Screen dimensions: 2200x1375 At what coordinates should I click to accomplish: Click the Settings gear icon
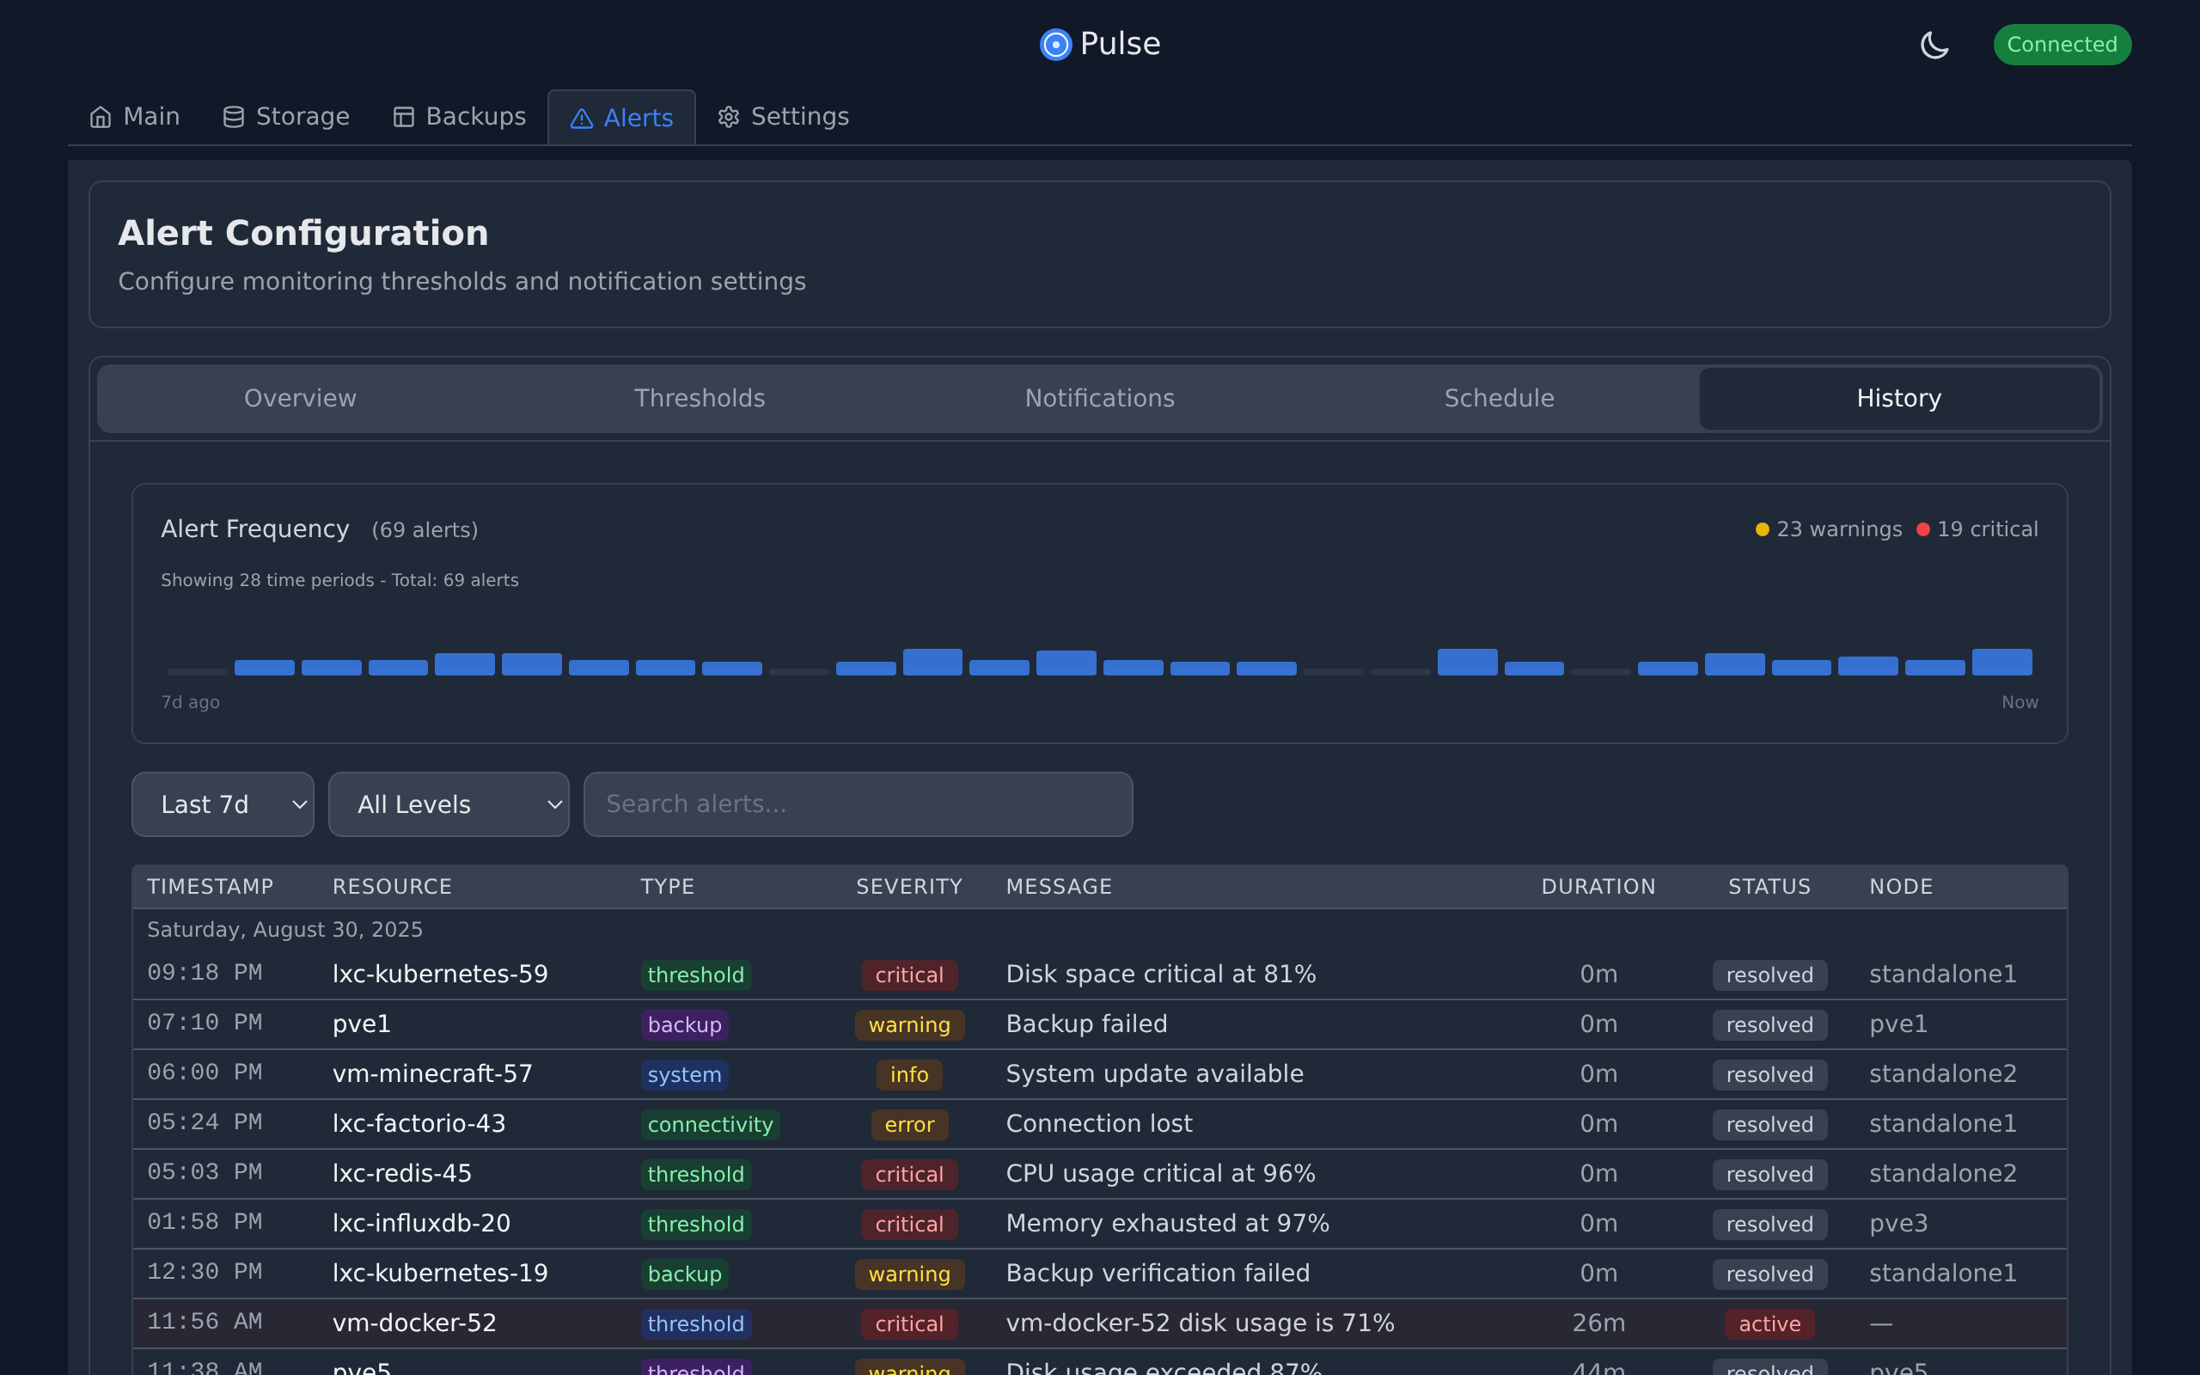[x=728, y=118]
